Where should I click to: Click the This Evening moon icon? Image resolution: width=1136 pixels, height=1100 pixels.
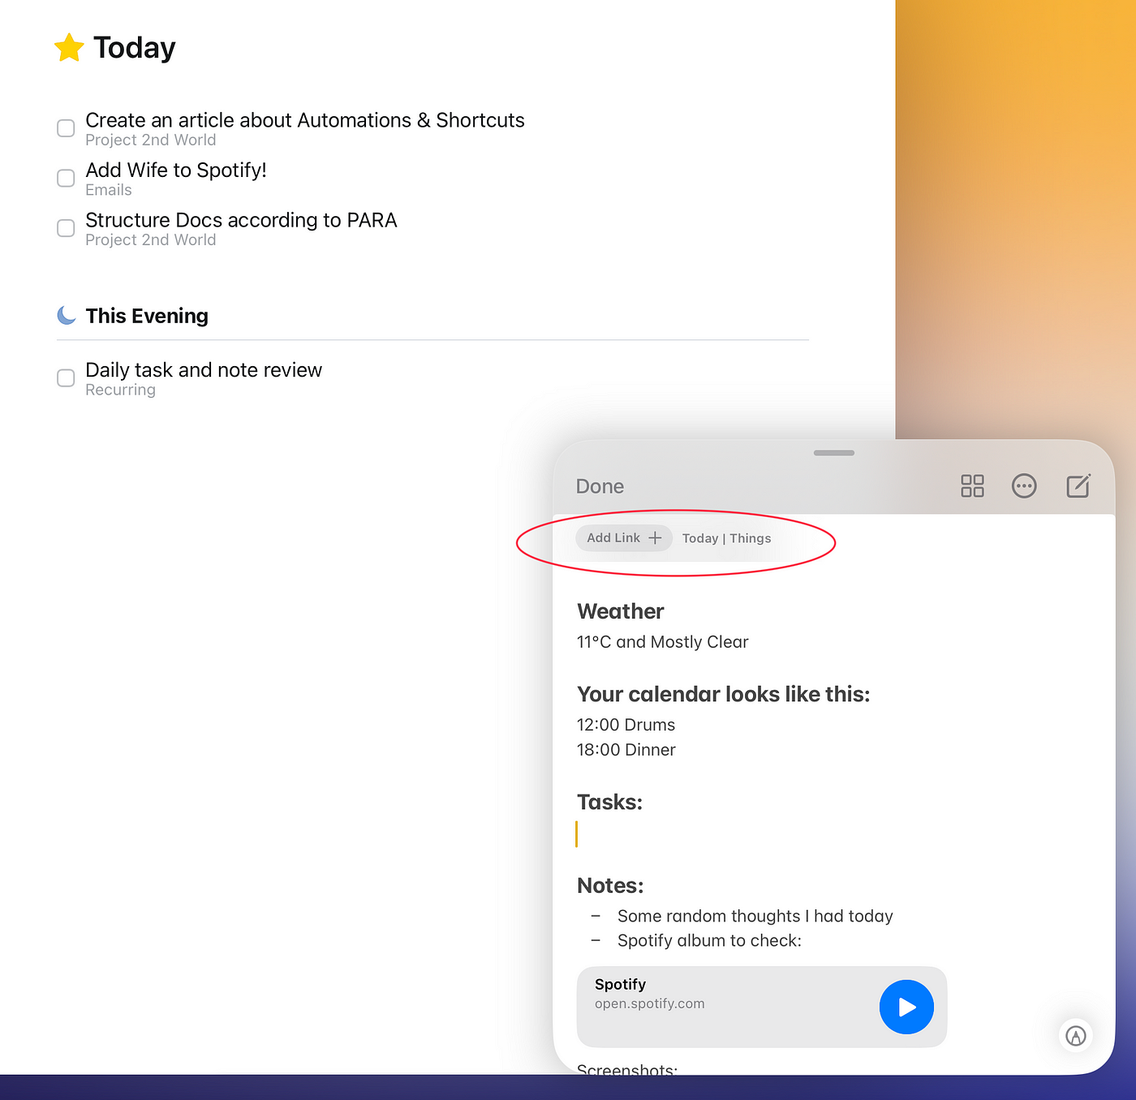[x=67, y=315]
